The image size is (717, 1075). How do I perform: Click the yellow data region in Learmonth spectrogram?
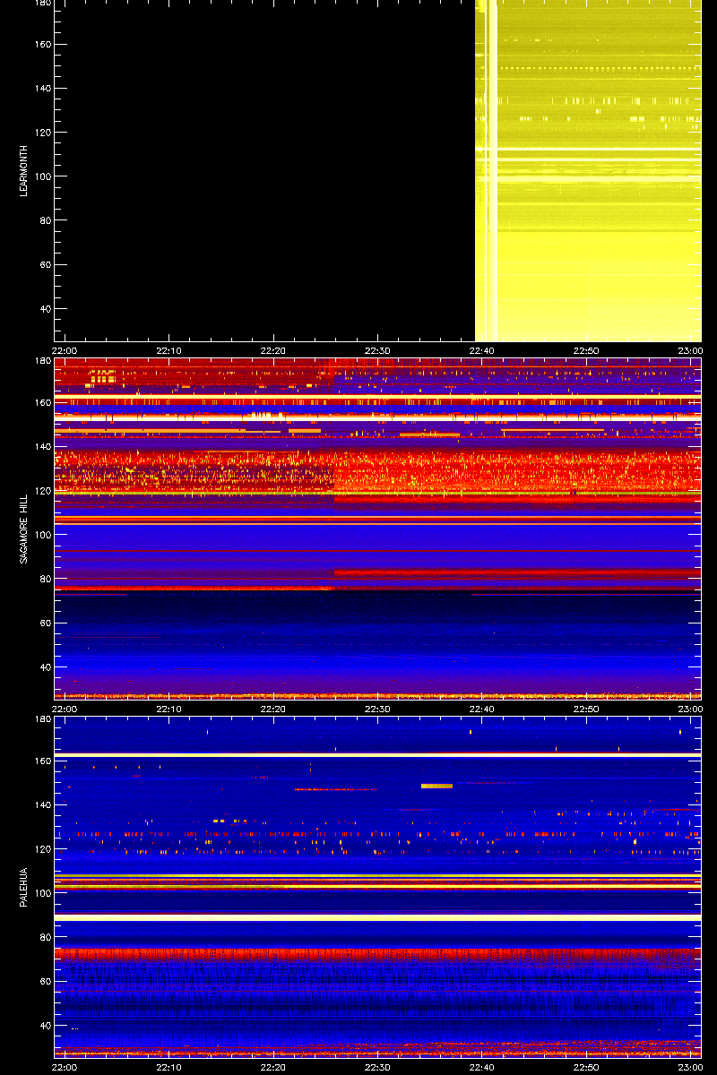(587, 170)
